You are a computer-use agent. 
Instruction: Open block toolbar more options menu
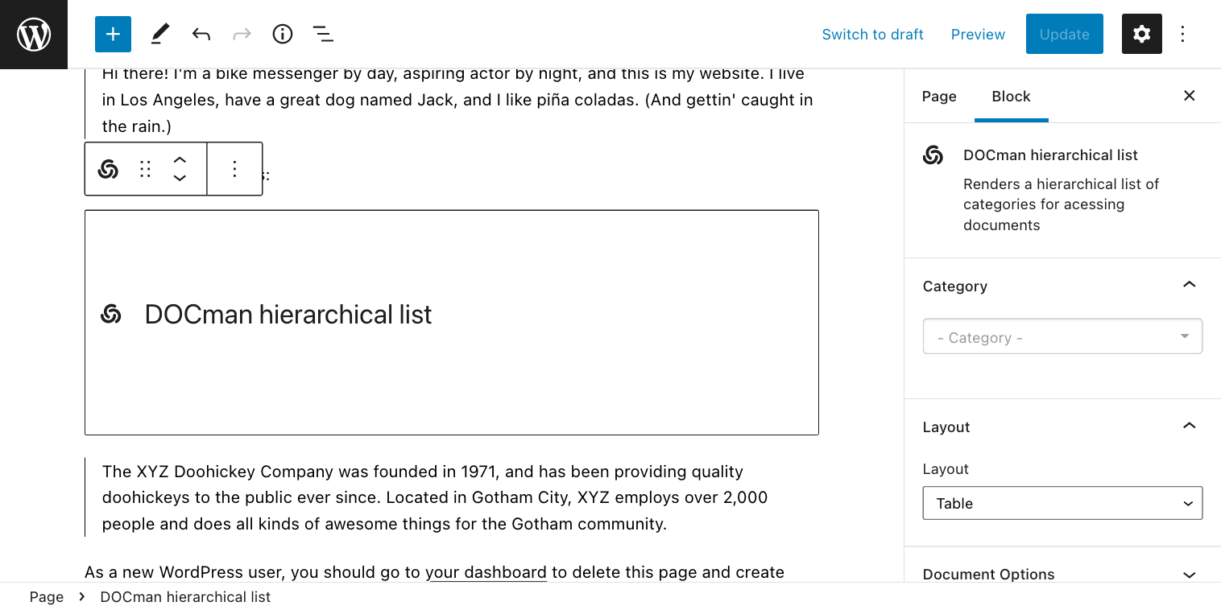click(234, 169)
